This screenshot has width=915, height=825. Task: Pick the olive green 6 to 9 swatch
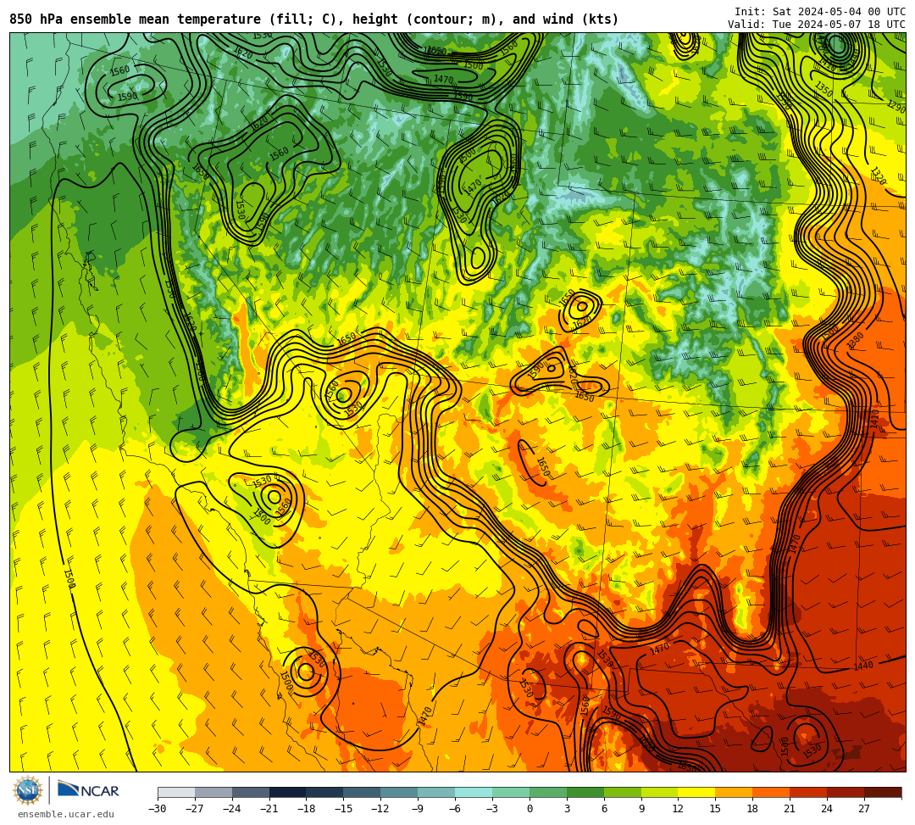(x=623, y=792)
